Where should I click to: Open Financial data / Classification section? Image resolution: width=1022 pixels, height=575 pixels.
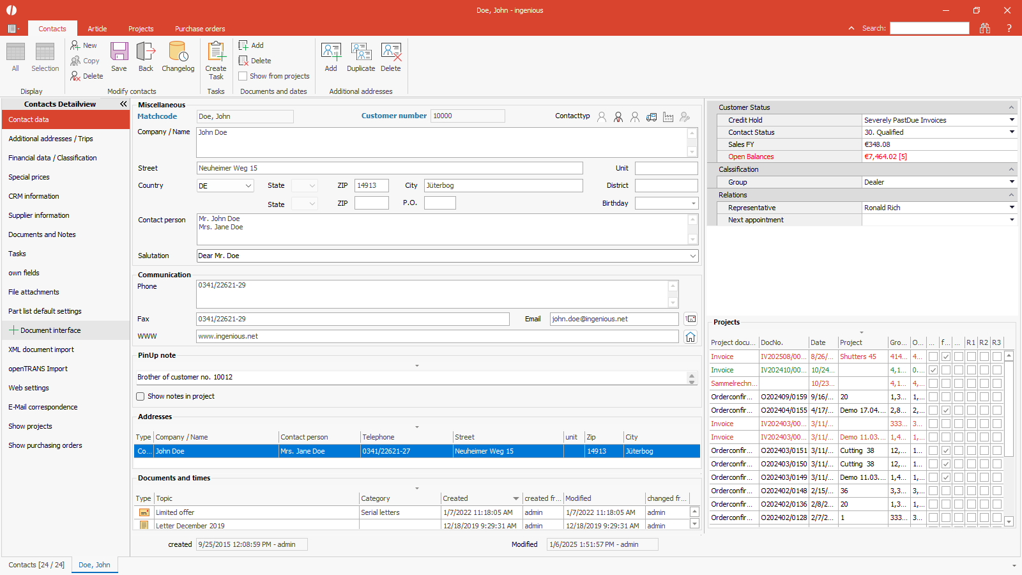52,158
